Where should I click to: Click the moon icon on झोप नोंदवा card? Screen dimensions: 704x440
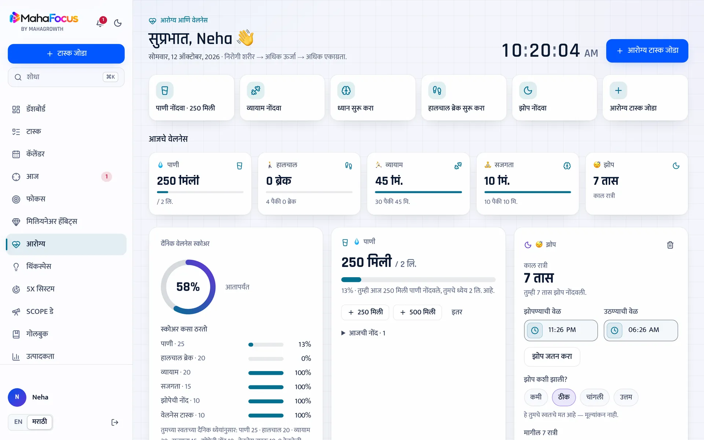point(528,91)
